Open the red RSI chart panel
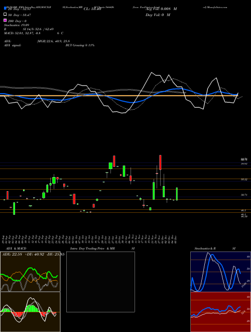 point(220,312)
